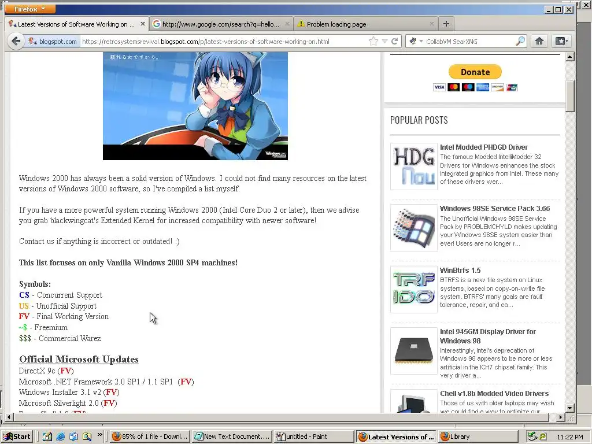Click the Show Desktop quick launch icon
The width and height of the screenshot is (592, 444).
(x=47, y=436)
